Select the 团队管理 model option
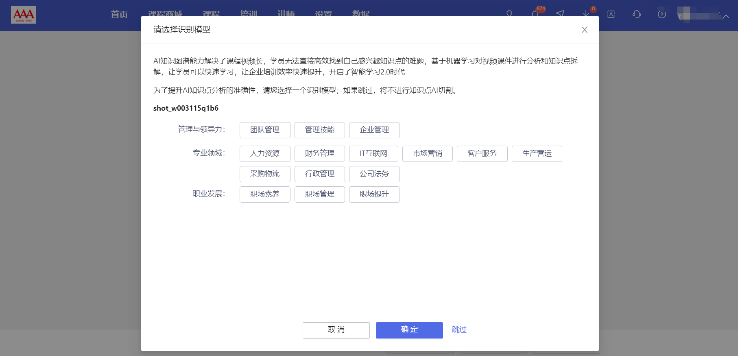738x356 pixels. pyautogui.click(x=265, y=130)
